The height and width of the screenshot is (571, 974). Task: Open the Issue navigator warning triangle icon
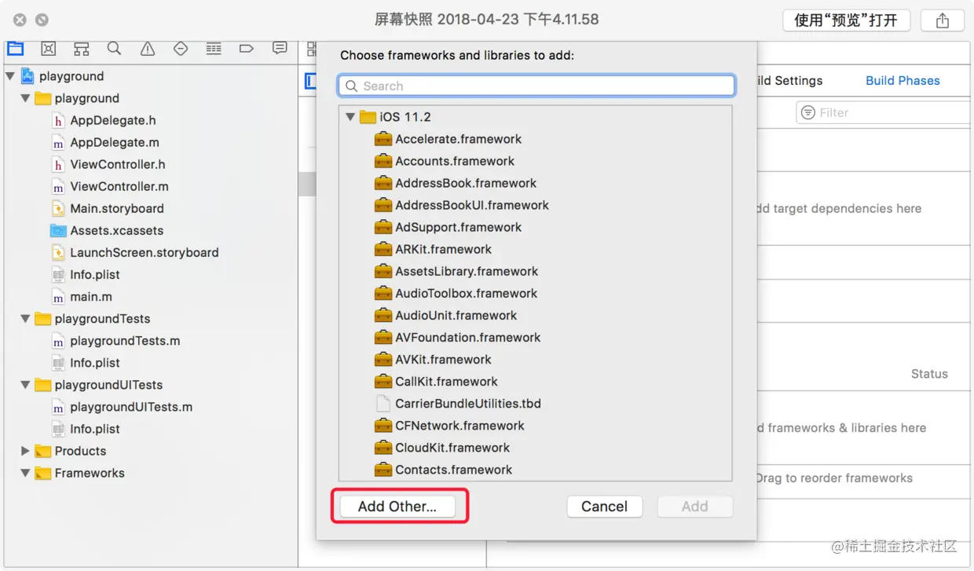[148, 49]
